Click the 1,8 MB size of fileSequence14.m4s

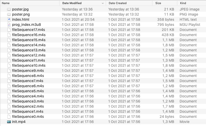pyautogui.click(x=168, y=45)
